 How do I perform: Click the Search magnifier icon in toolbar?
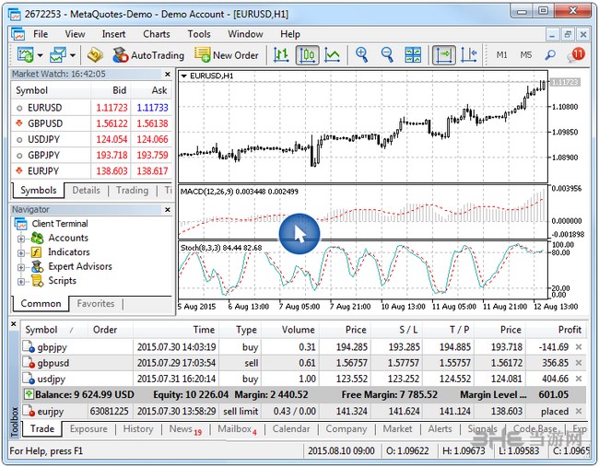coord(550,55)
